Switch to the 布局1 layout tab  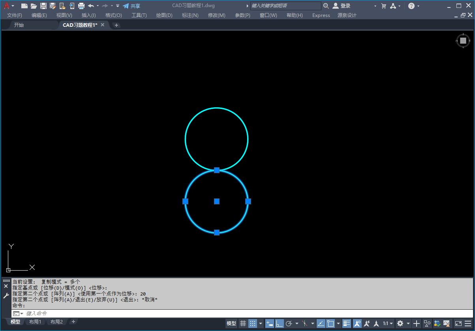tap(35, 322)
